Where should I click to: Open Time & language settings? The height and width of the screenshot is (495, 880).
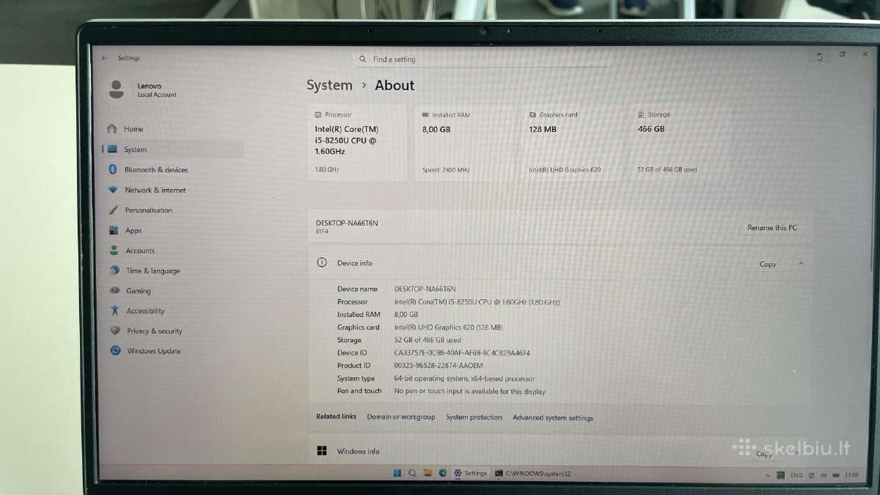(x=153, y=271)
